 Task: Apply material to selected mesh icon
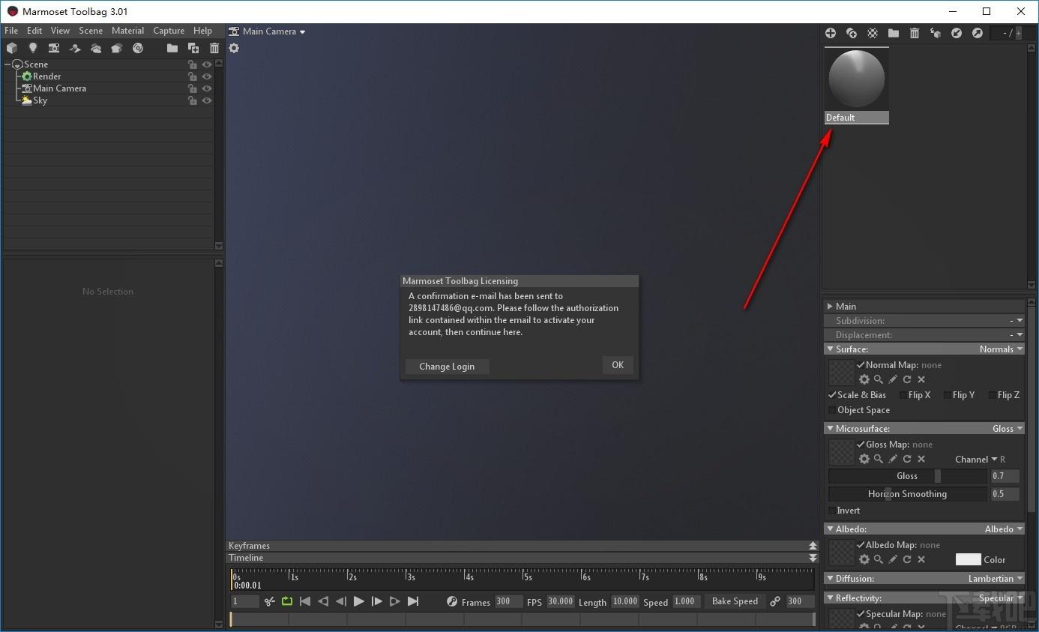[936, 33]
